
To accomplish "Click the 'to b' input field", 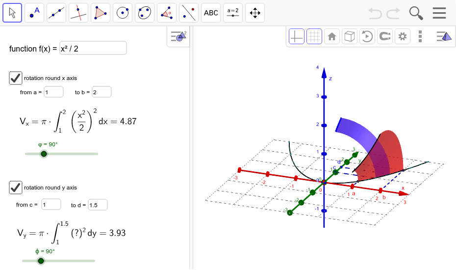I will point(101,92).
